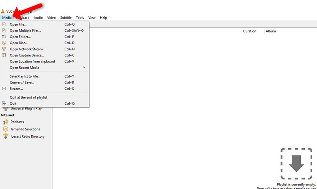This screenshot has height=189, width=317.
Task: Click the Open Folder icon
Action: click(4, 36)
